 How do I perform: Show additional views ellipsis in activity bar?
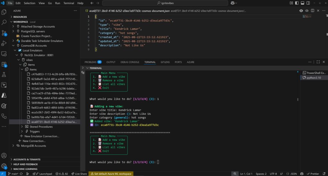click(x=4, y=126)
